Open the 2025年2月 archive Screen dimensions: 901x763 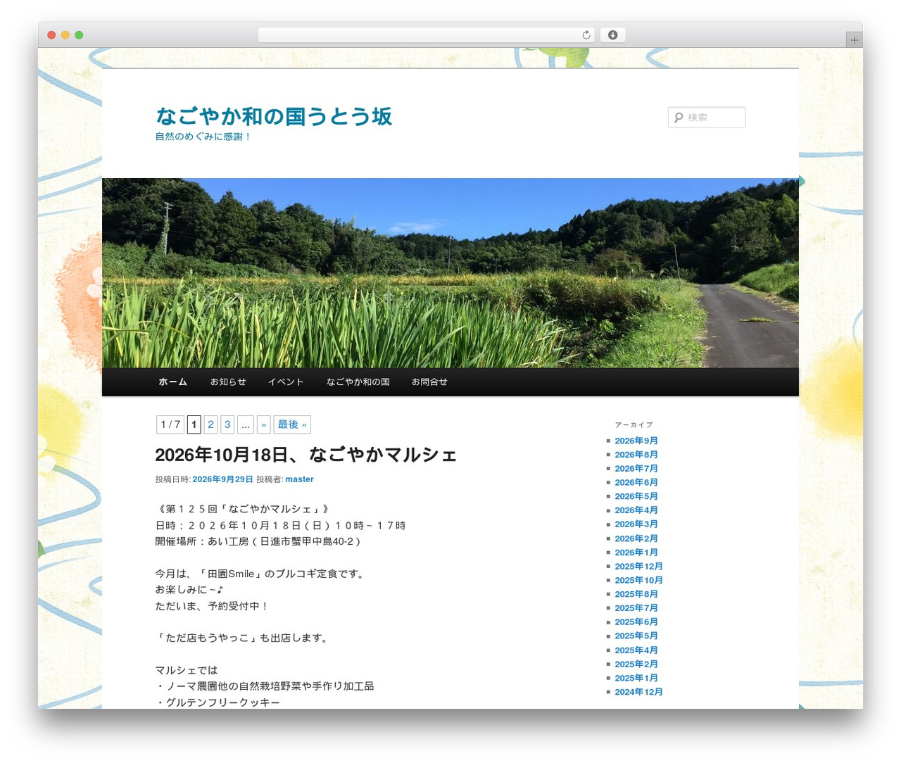(x=636, y=664)
